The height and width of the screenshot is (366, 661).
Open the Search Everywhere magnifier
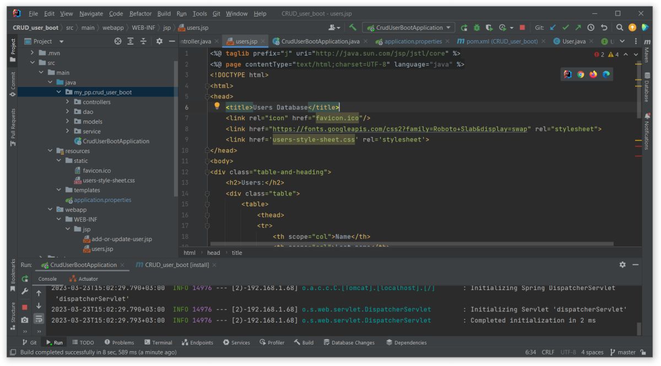(620, 28)
